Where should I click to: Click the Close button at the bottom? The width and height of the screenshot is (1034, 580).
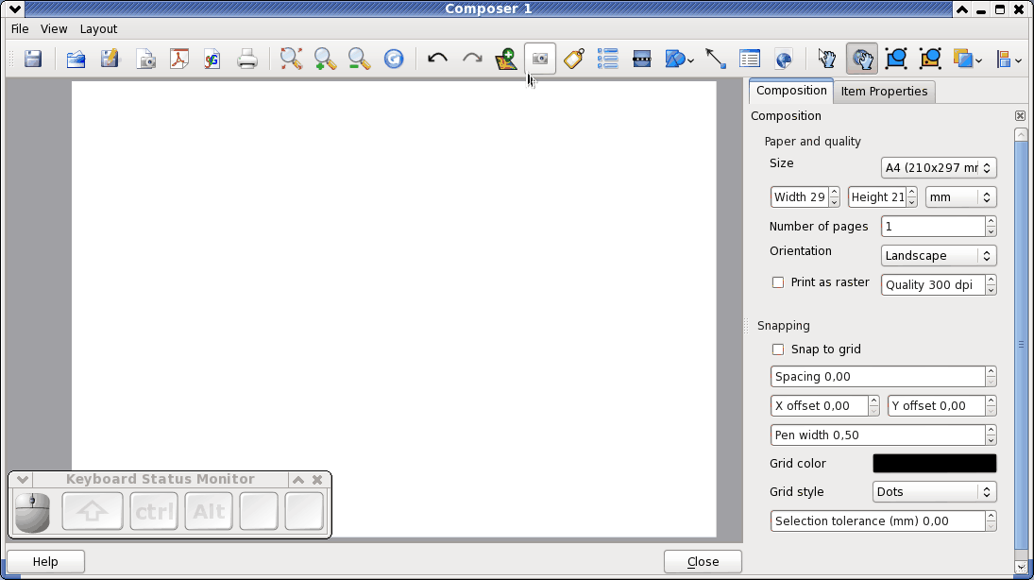click(x=703, y=561)
